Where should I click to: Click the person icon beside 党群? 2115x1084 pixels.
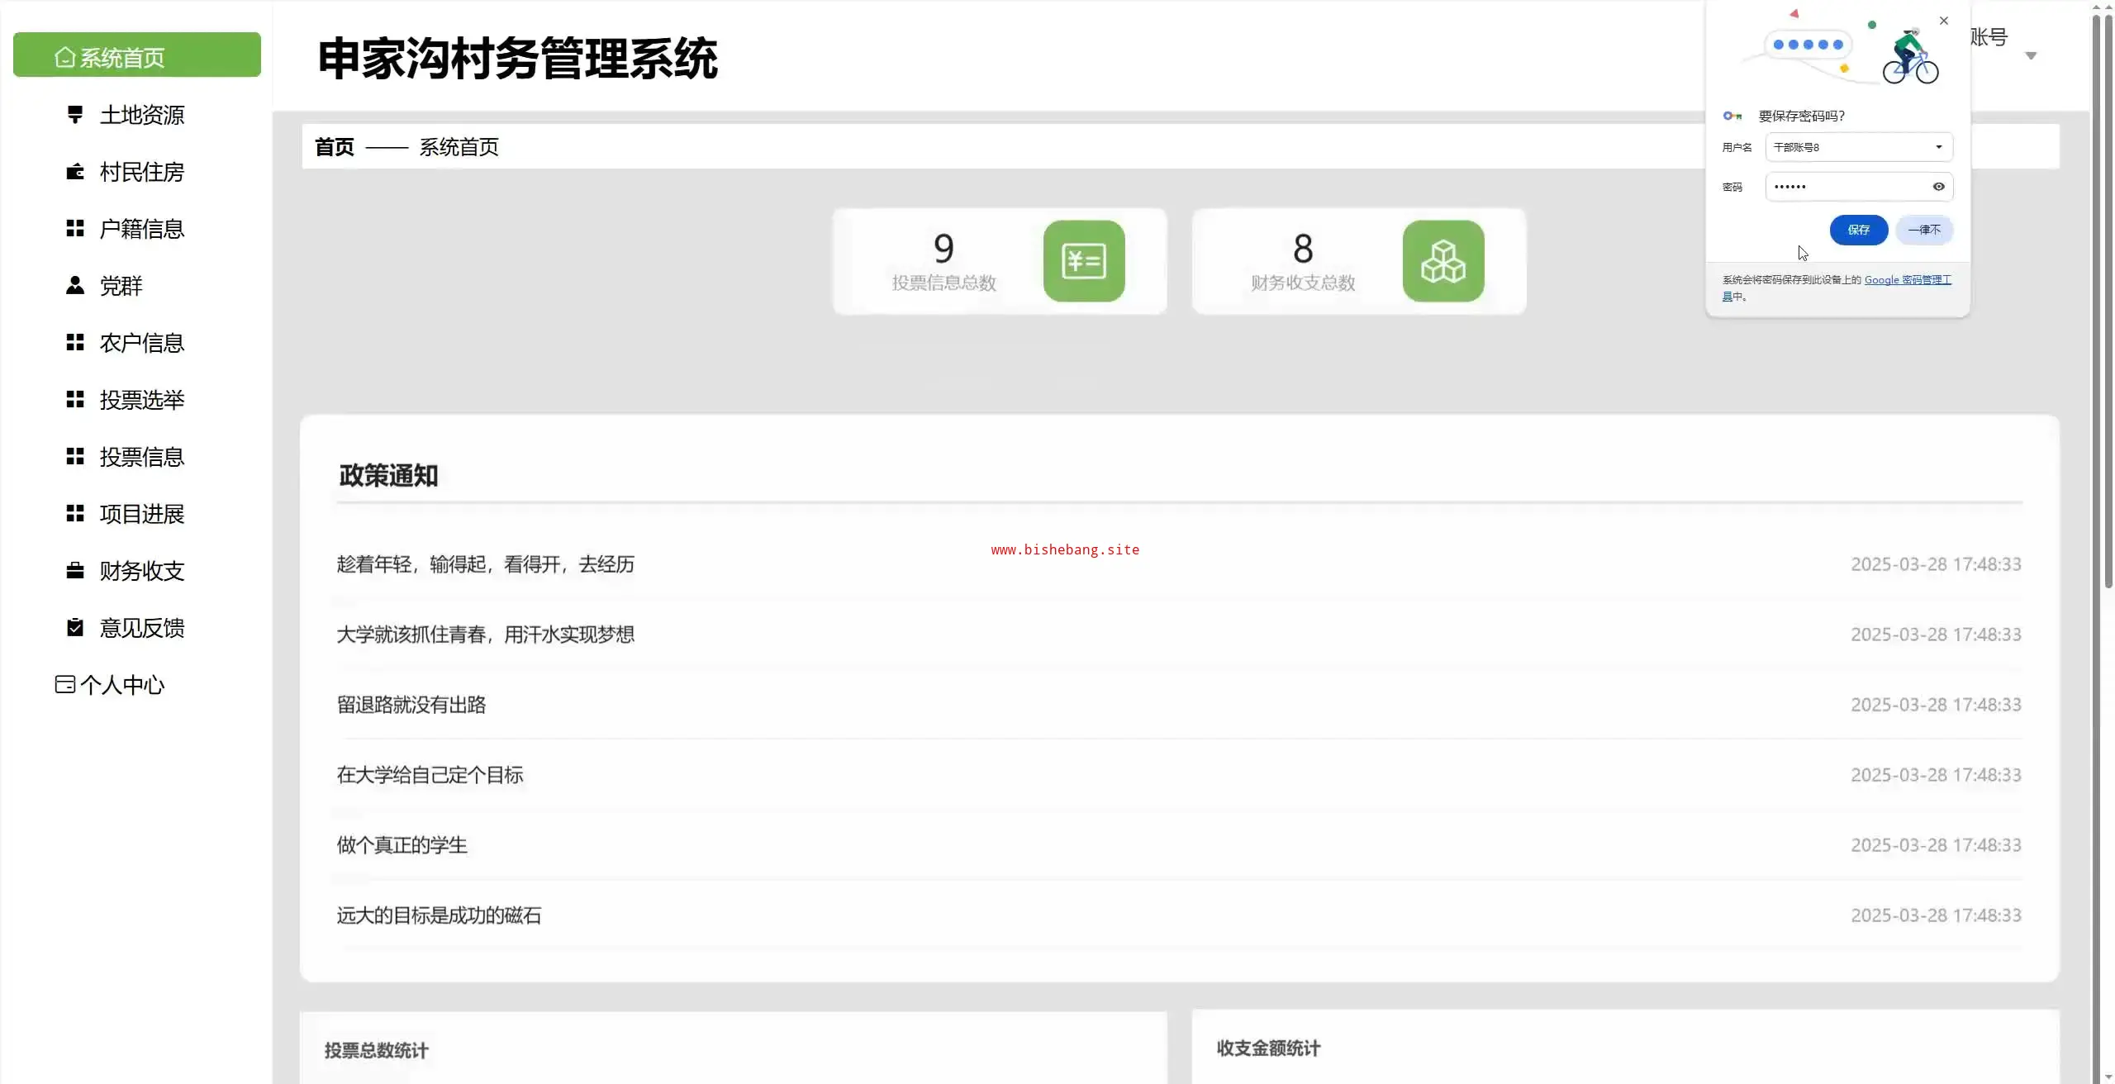75,285
